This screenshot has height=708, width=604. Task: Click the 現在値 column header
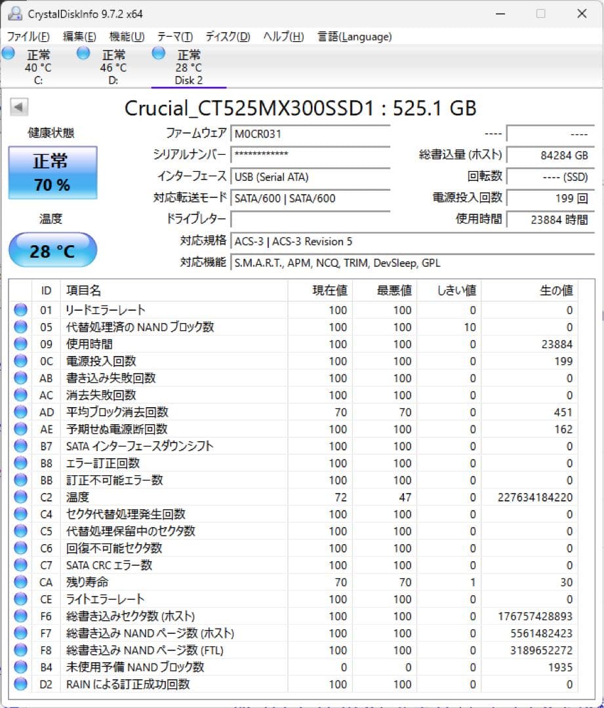tap(320, 290)
